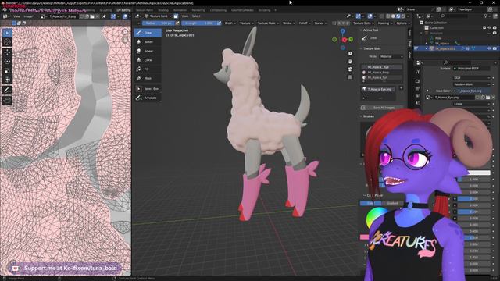The height and width of the screenshot is (281, 500).
Task: Click the pin image icon in UV editor header
Action: [x=104, y=16]
